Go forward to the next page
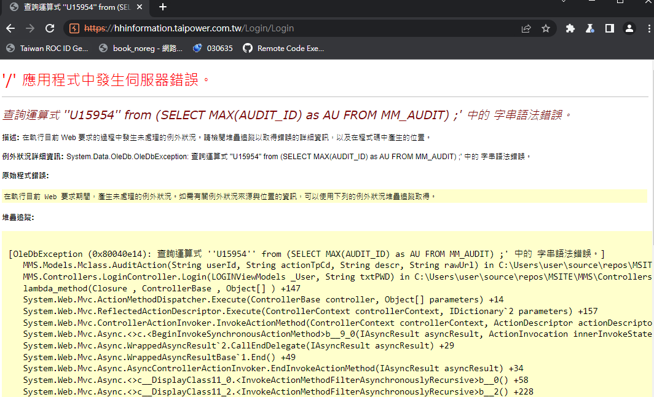Image resolution: width=654 pixels, height=397 pixels. [x=30, y=28]
